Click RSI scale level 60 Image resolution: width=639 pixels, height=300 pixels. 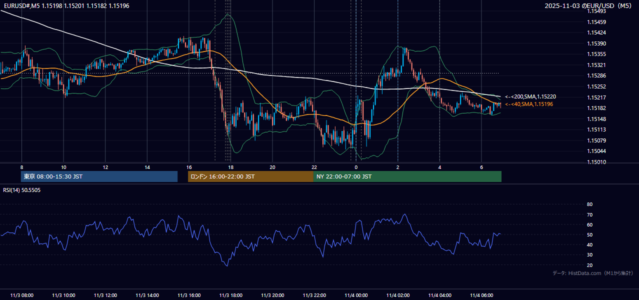(589, 224)
